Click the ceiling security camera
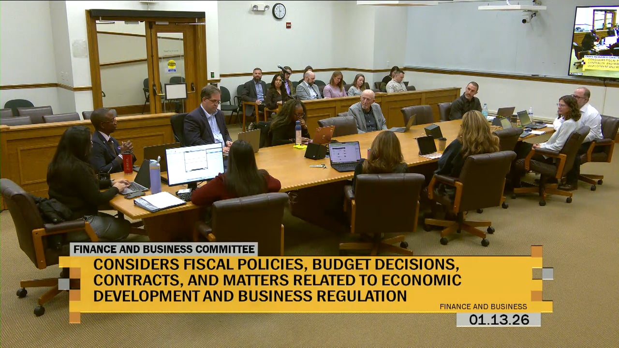 (x=528, y=18)
